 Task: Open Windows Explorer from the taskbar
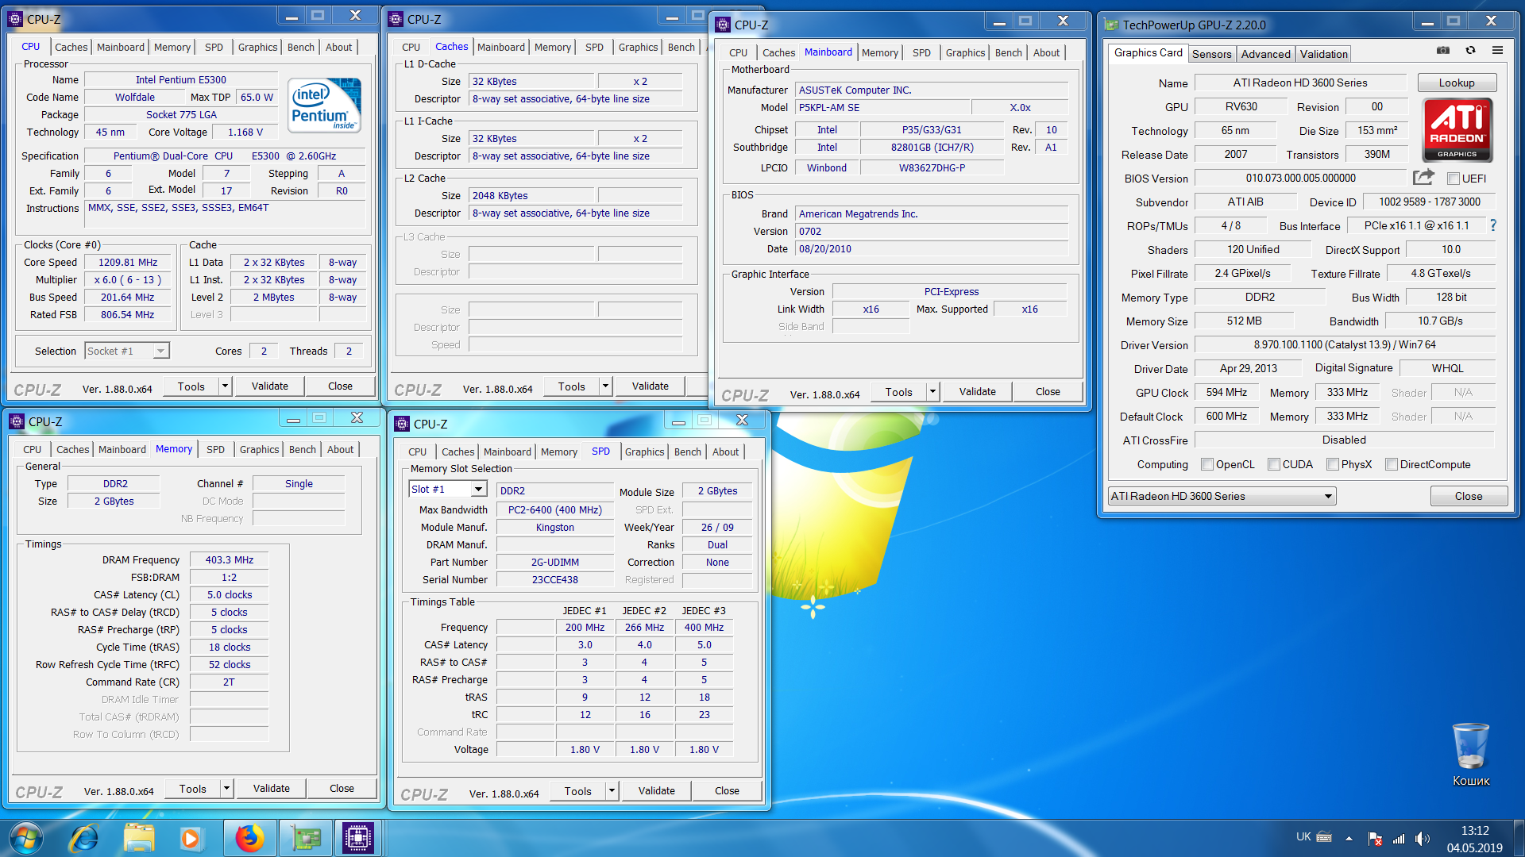(x=139, y=838)
